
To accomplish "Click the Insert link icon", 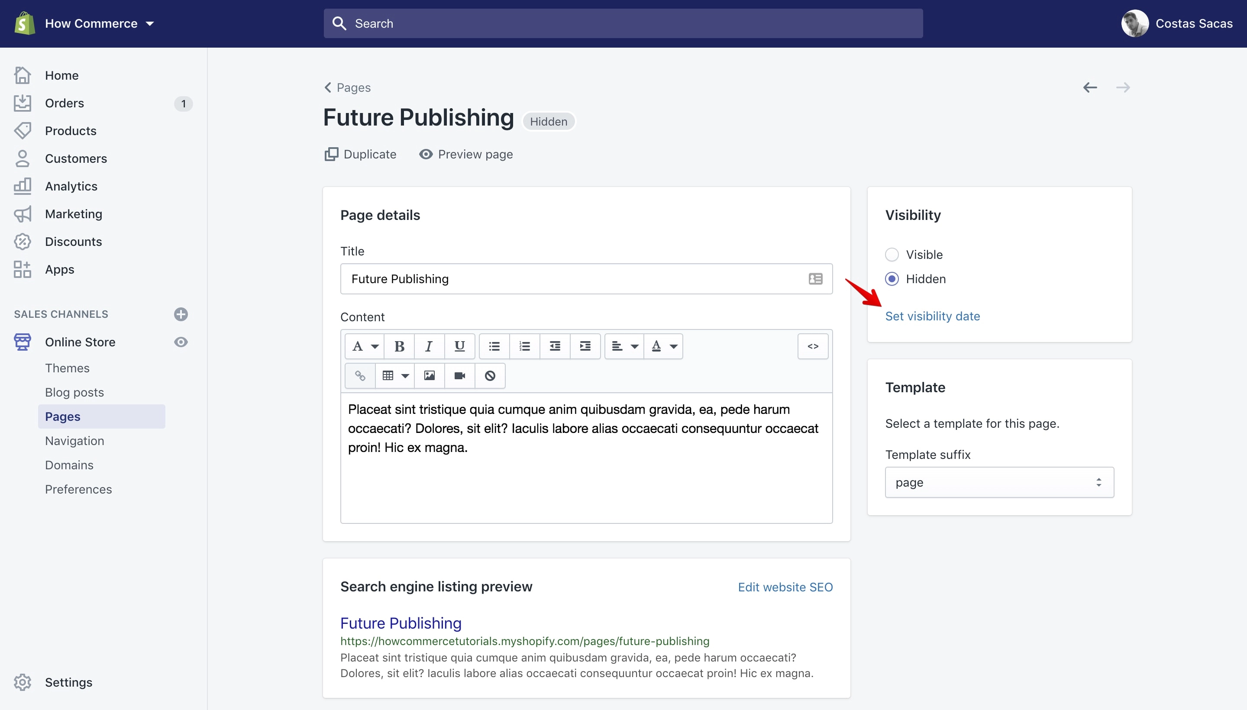I will click(x=360, y=375).
